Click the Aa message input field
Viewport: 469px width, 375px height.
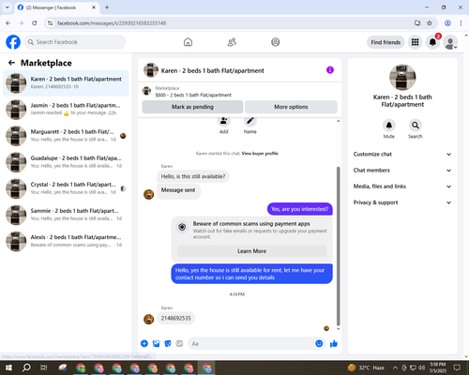pos(250,344)
